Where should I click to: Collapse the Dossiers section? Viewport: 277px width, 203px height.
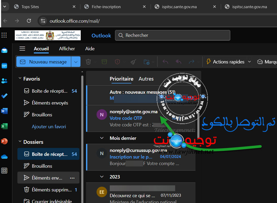(x=20, y=141)
